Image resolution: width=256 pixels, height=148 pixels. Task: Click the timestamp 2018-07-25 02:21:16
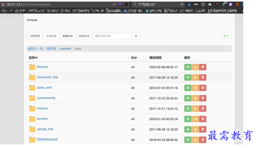(164, 88)
